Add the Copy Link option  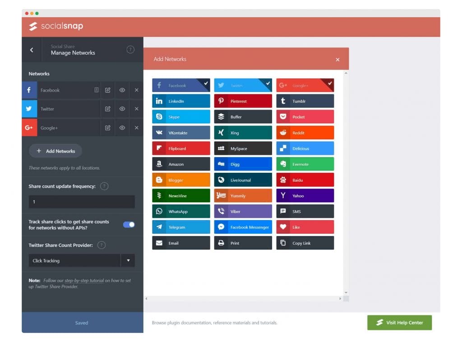click(305, 243)
